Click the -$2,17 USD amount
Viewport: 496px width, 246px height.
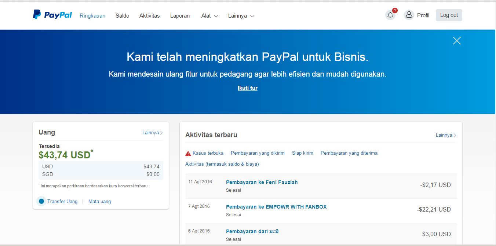tap(435, 185)
